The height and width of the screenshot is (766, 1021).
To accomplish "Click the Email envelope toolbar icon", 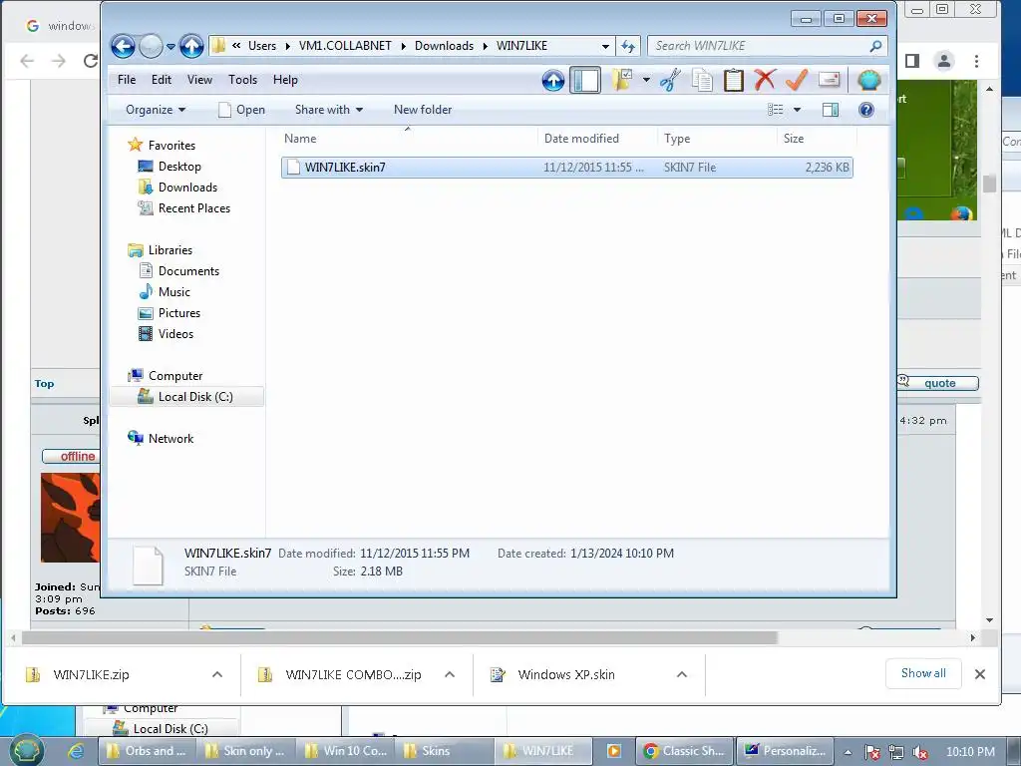I will pos(829,80).
